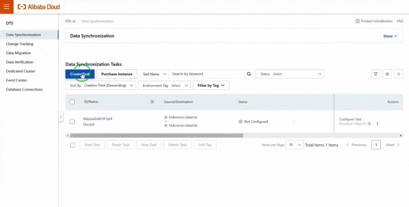
Task: Click Total Items 1 Items text
Action: [x=321, y=145]
